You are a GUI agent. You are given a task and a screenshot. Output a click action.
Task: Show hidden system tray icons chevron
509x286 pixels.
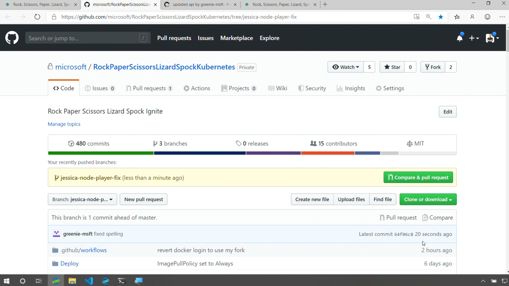[x=483, y=281]
